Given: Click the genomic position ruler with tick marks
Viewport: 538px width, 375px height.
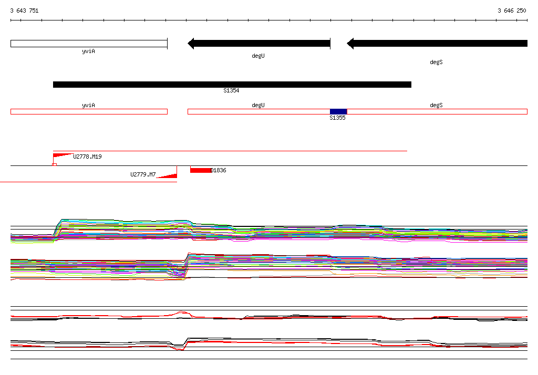Looking at the screenshot, I should point(268,20).
